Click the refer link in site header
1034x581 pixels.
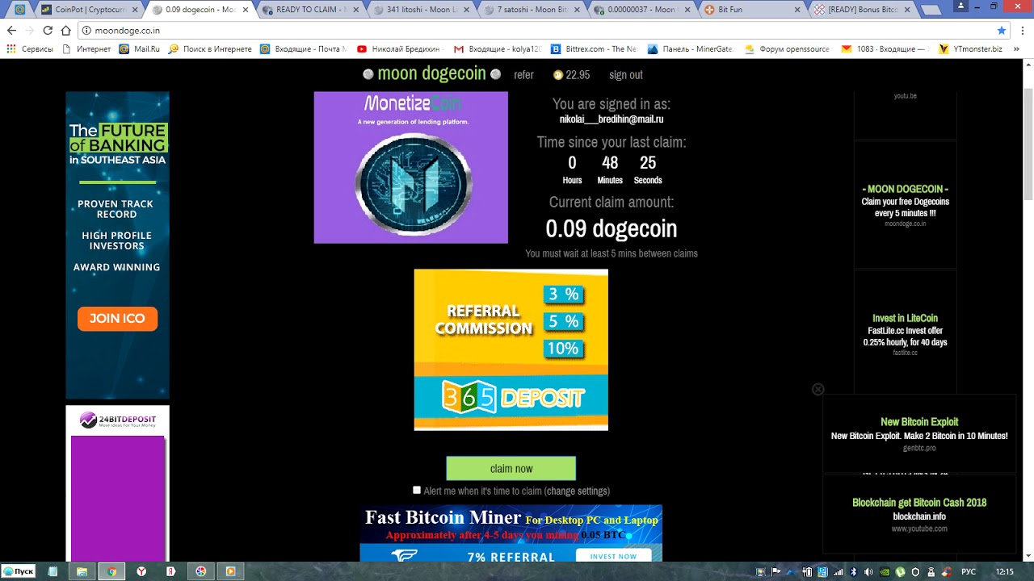pos(523,75)
